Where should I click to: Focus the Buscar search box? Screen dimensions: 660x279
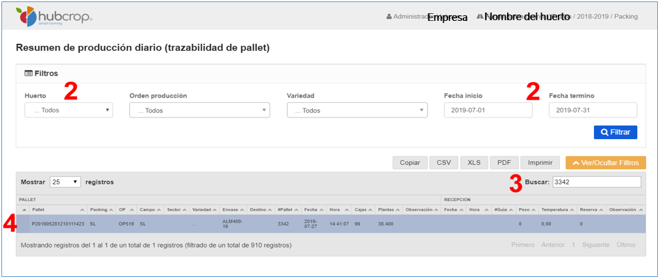(x=595, y=182)
